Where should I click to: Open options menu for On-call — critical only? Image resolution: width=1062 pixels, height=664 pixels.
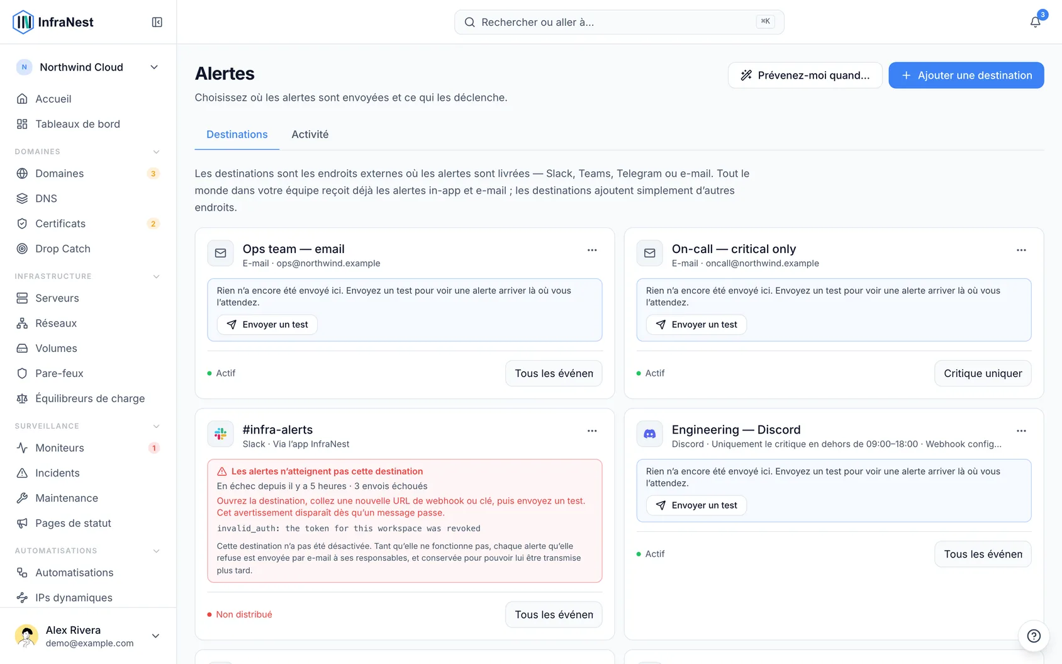[1021, 250]
